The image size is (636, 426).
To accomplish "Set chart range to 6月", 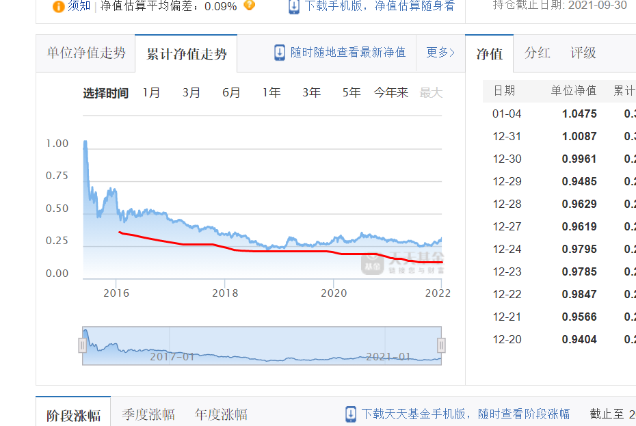I will pos(231,92).
